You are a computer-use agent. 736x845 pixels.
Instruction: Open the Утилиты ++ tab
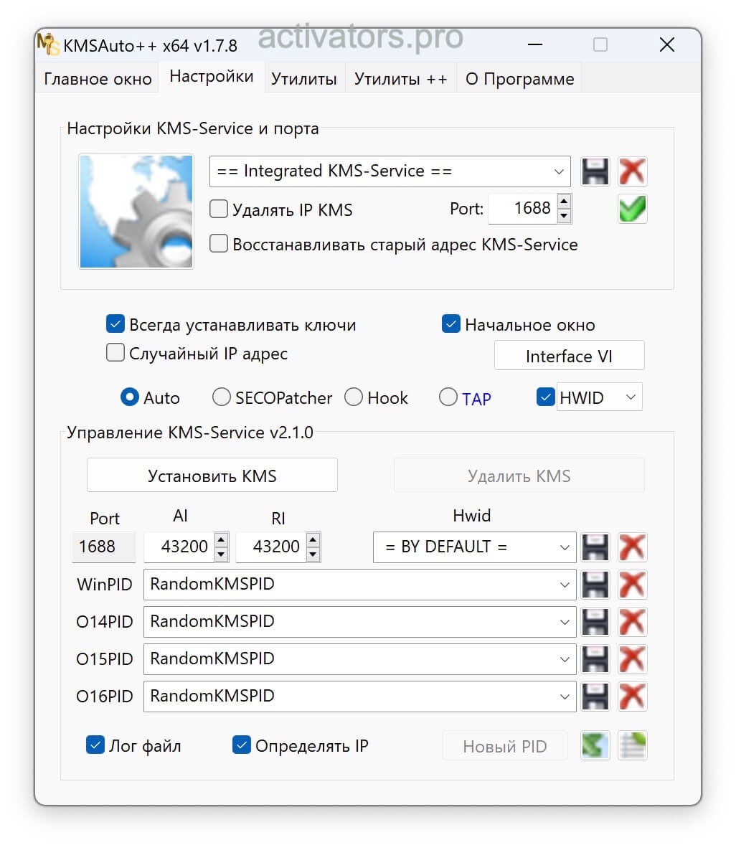(x=401, y=79)
